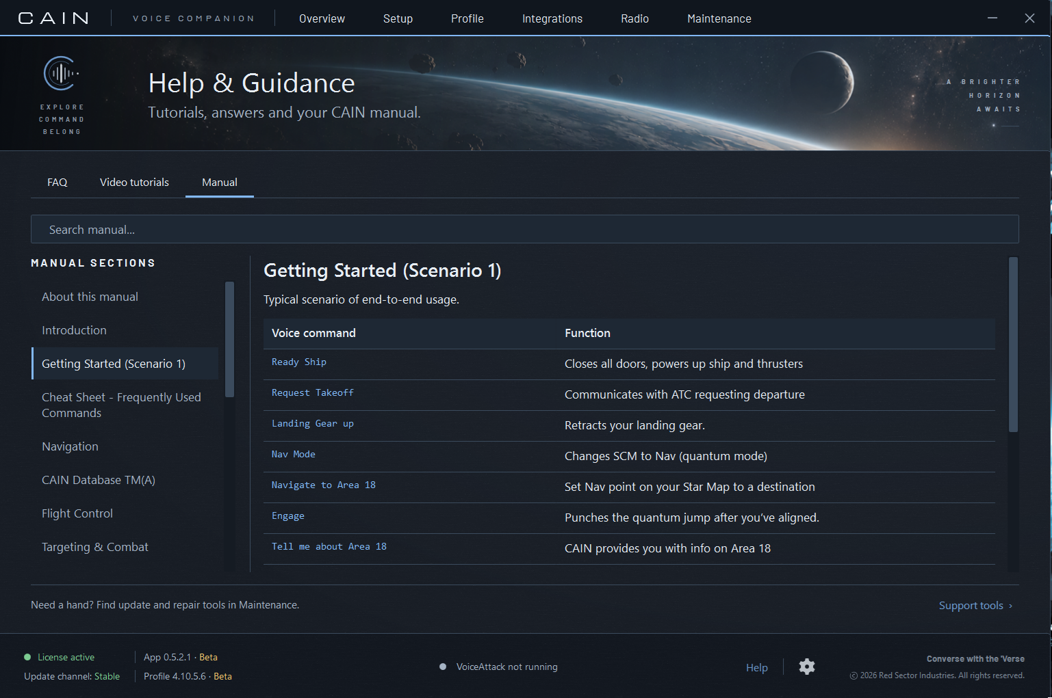This screenshot has height=698, width=1052.
Task: Click the Engage voice command
Action: coord(288,515)
